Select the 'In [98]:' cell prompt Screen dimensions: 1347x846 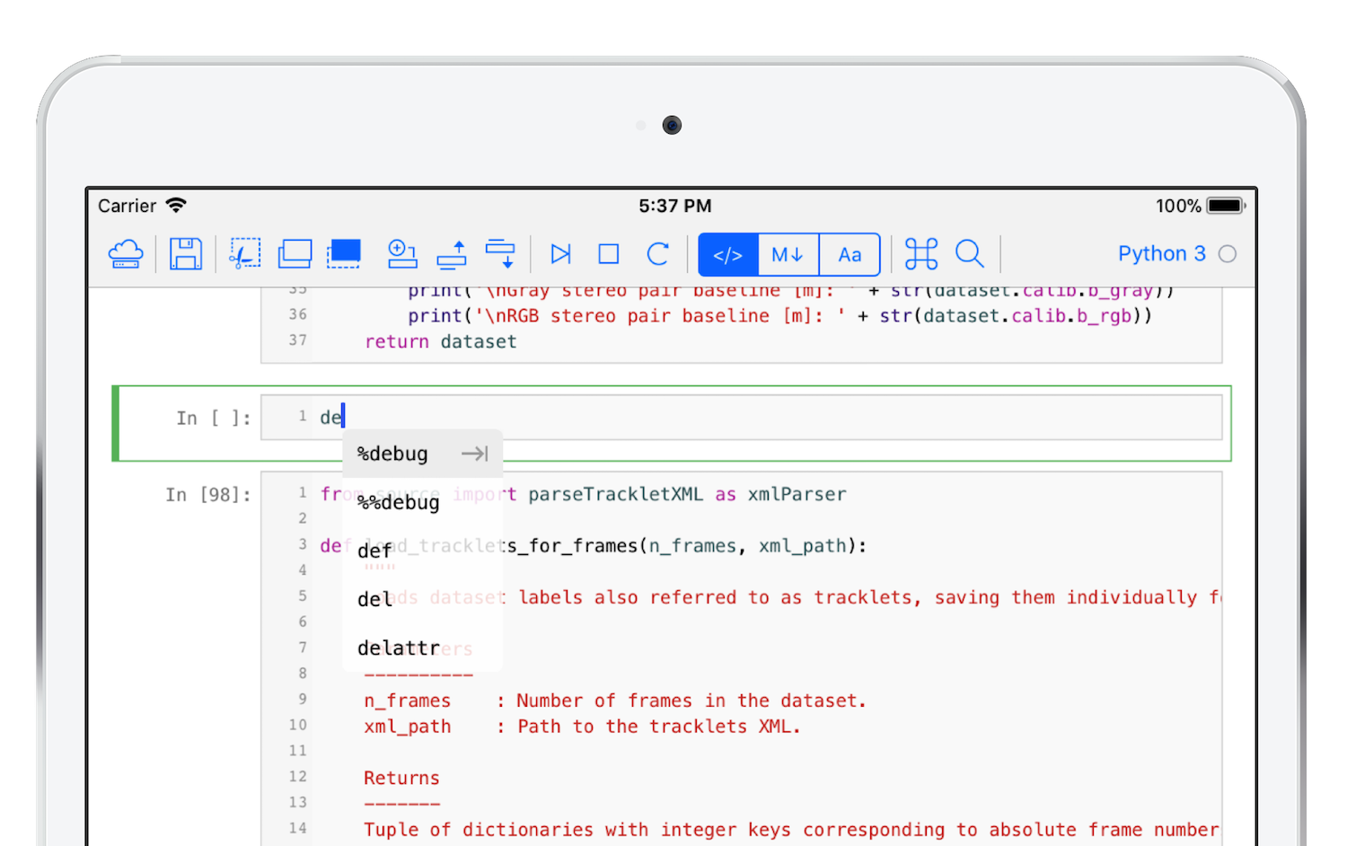(x=208, y=495)
